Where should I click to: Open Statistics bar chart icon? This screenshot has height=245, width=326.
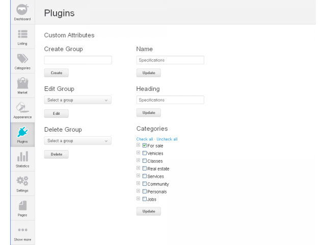pos(22,157)
